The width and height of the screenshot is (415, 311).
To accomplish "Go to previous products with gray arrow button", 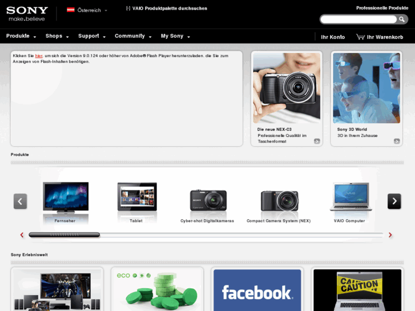I will point(20,201).
